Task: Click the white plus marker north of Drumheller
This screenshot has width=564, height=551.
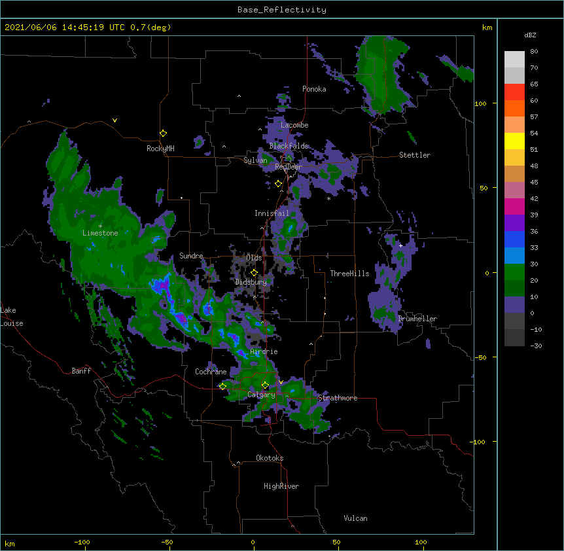Action: (400, 245)
